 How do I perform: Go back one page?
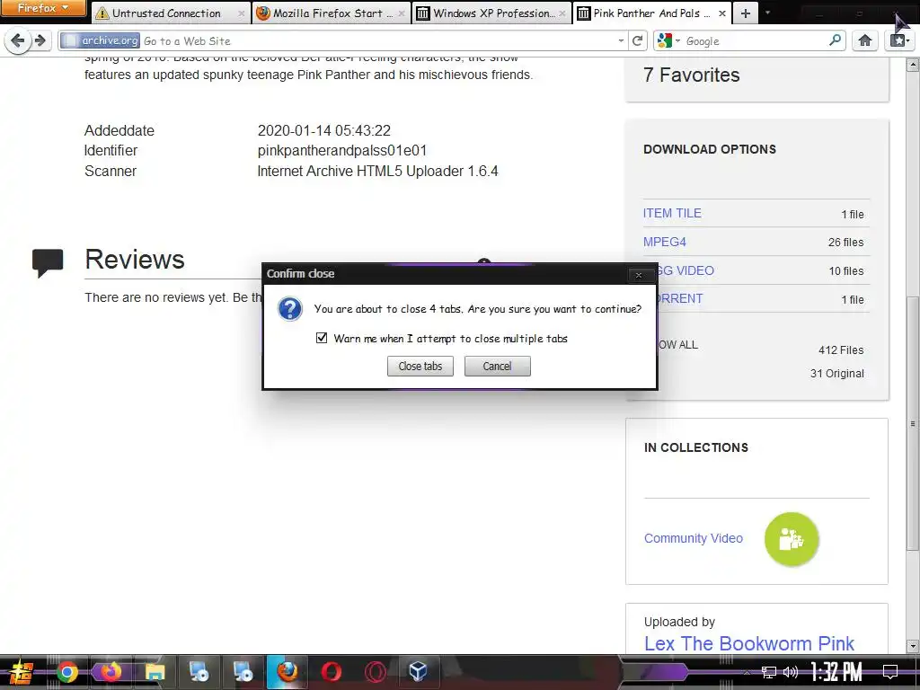pos(18,40)
